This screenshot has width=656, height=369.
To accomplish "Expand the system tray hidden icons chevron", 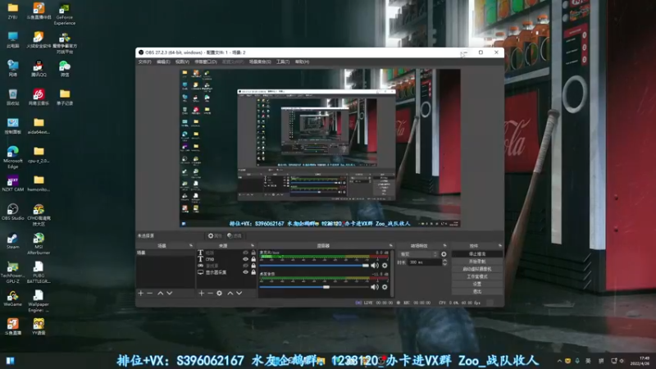I will point(559,361).
